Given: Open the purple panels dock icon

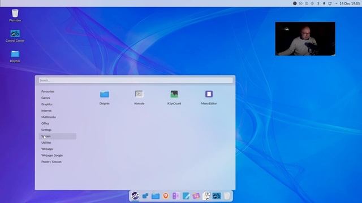Looking at the screenshot, I should click(x=176, y=196).
